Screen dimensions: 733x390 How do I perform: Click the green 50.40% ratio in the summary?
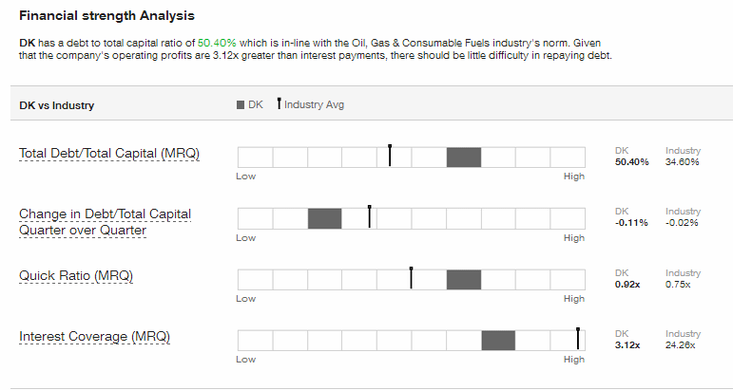(217, 43)
